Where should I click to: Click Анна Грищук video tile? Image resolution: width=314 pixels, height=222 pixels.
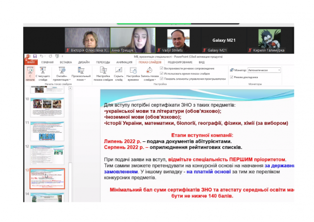tap(133, 40)
